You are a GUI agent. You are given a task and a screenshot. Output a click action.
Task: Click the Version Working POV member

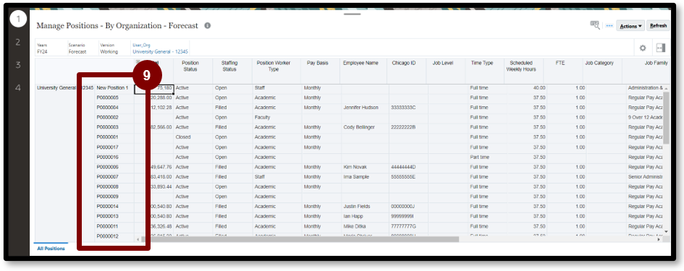(109, 48)
